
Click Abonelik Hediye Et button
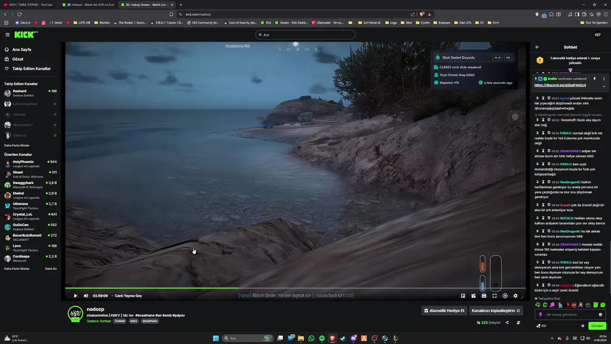coord(444,311)
